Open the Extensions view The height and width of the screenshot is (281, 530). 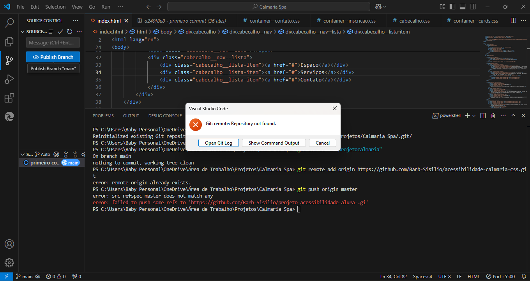[9, 98]
